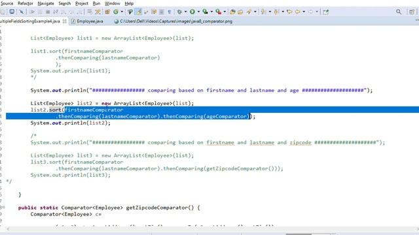Click the Back navigation arrow icon
Image resolution: width=419 pixels, height=235 pixels.
point(297,12)
